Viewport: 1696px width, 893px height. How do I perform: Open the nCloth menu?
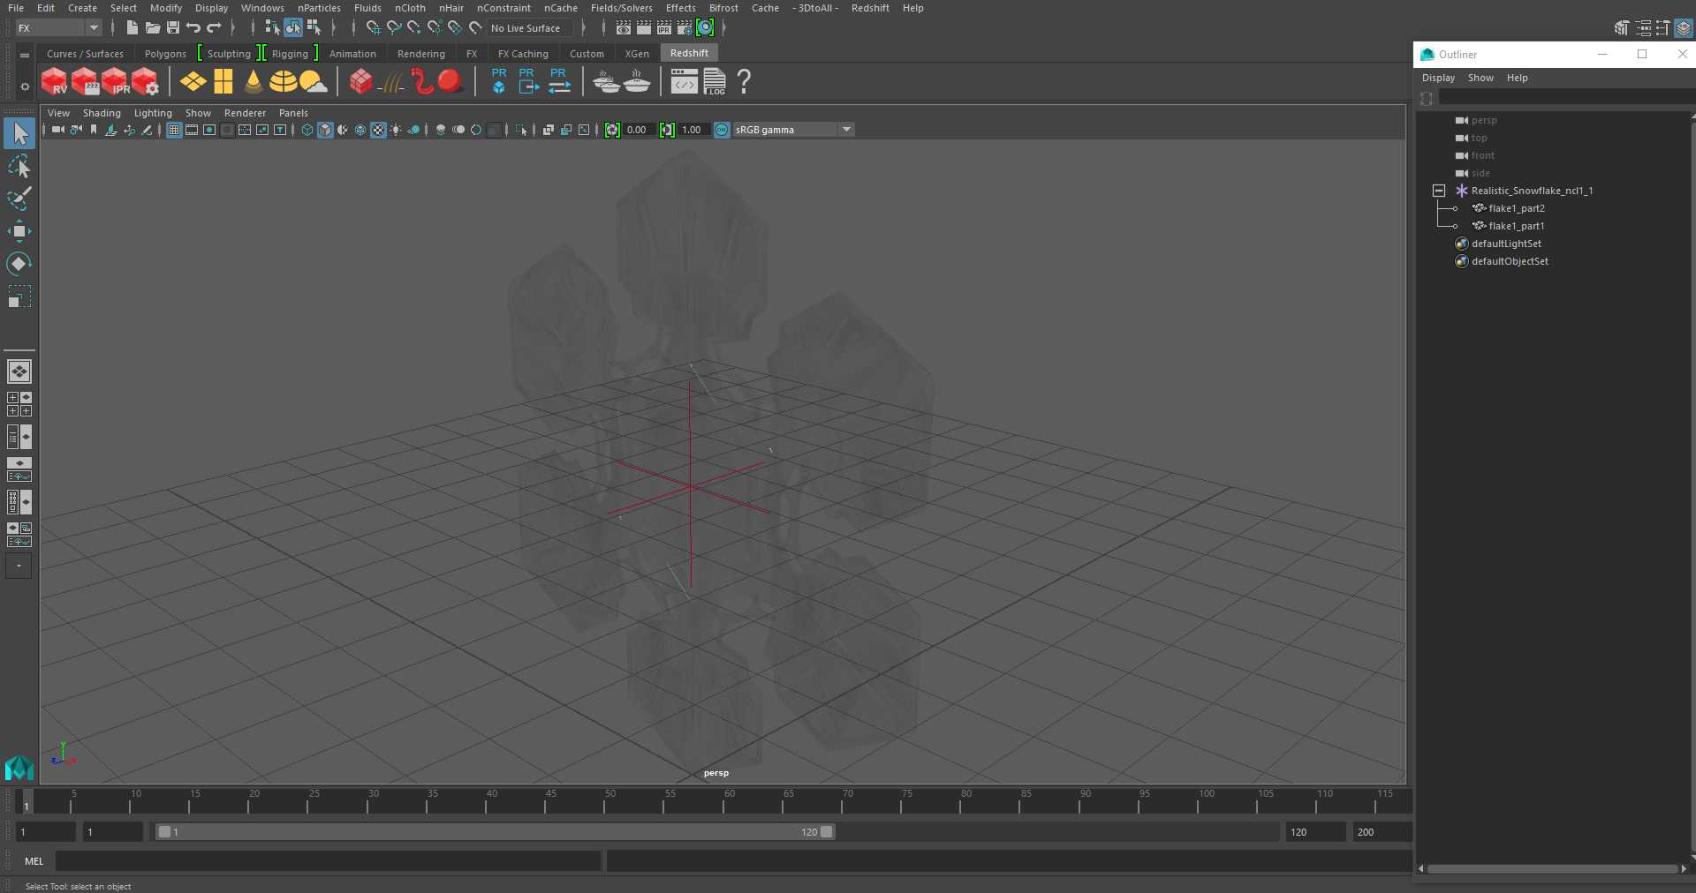click(410, 8)
